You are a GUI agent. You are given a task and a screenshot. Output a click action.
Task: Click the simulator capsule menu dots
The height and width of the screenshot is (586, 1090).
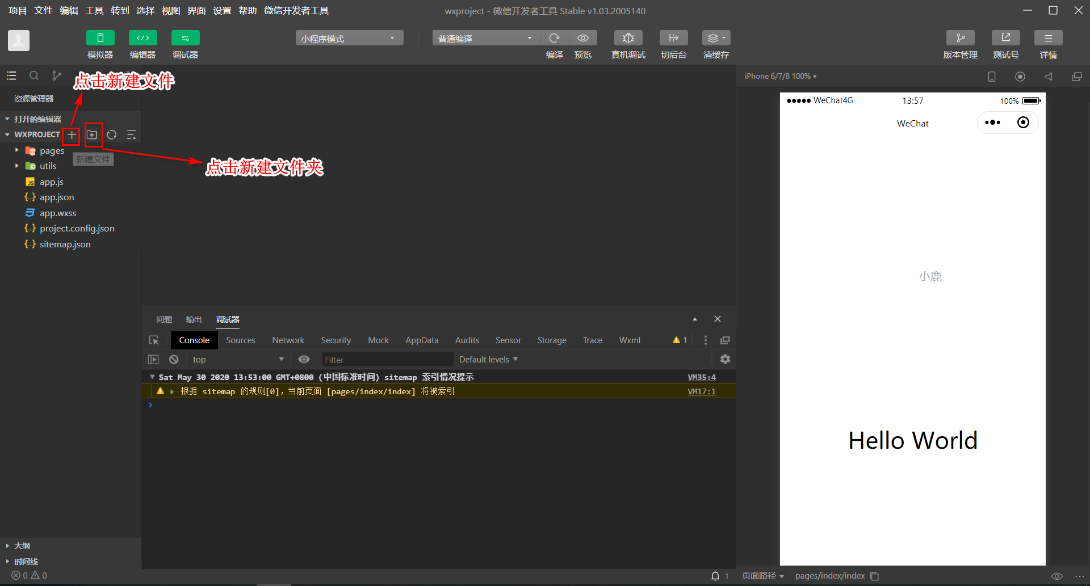993,123
